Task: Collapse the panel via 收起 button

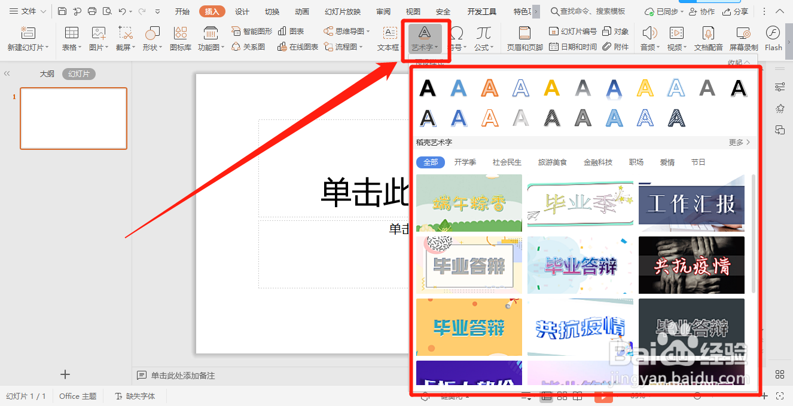Action: click(x=737, y=62)
